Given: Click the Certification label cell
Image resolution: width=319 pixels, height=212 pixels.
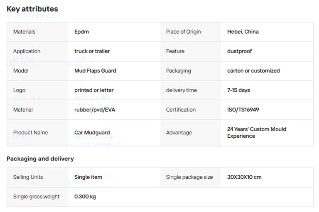Looking at the screenshot, I should click(x=181, y=110).
